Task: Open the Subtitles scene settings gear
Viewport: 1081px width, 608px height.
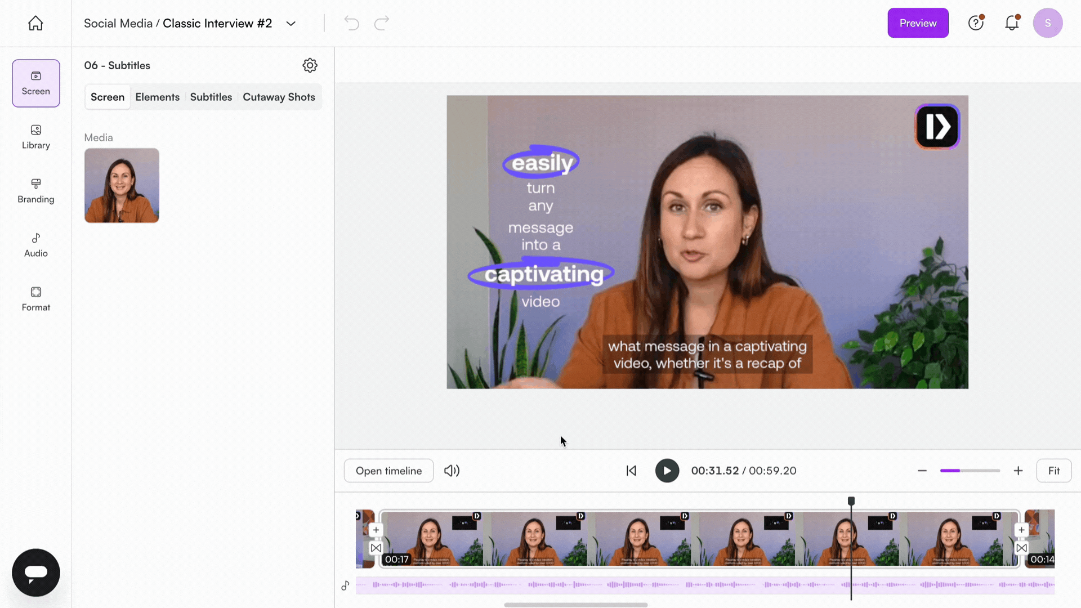Action: [x=310, y=65]
